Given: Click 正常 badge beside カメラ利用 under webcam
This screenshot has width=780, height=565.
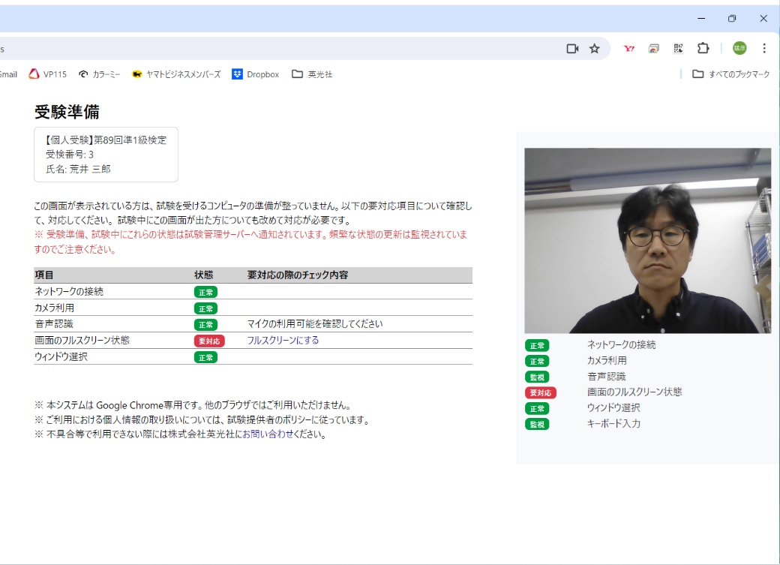Looking at the screenshot, I should coord(537,362).
